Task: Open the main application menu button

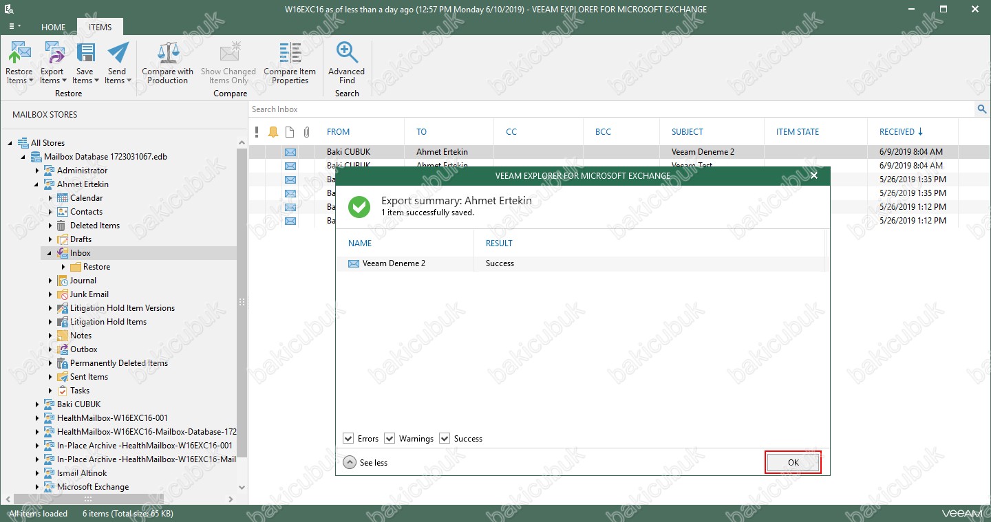Action: 14,27
